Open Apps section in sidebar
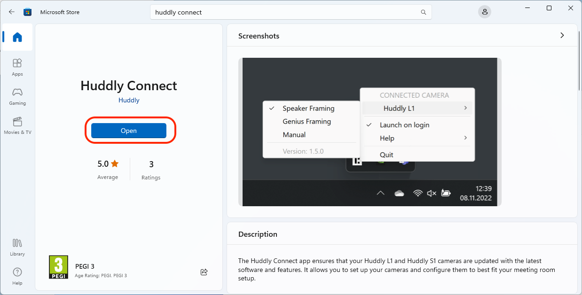 (17, 67)
